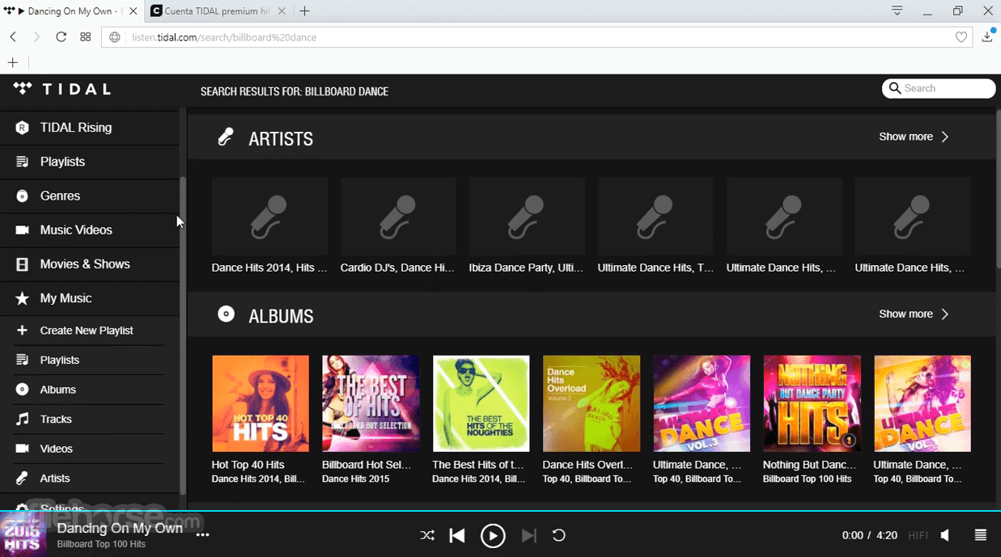Show more Artists results
This screenshot has width=1001, height=557.
point(914,137)
